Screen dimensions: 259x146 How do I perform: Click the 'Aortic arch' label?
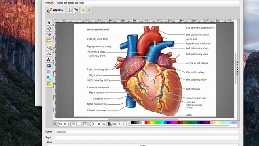(191, 39)
